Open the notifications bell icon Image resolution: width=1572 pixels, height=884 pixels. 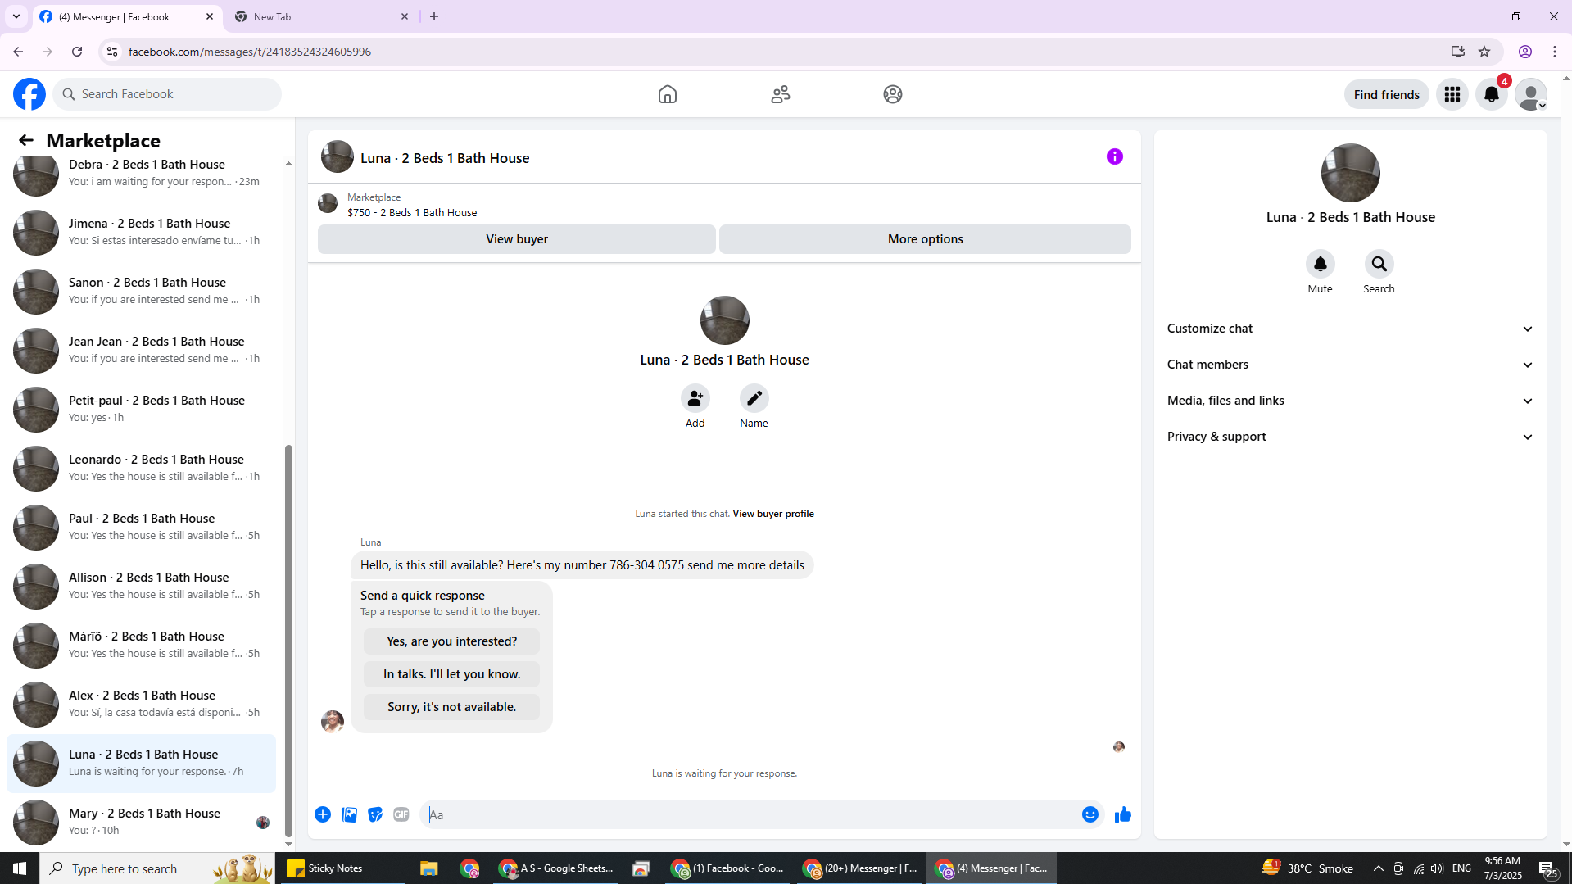click(x=1492, y=94)
